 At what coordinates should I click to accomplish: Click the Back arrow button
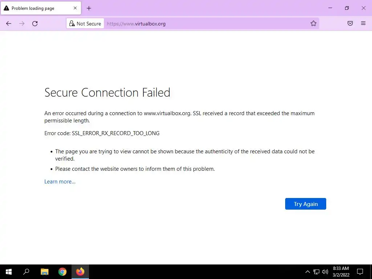pyautogui.click(x=9, y=24)
